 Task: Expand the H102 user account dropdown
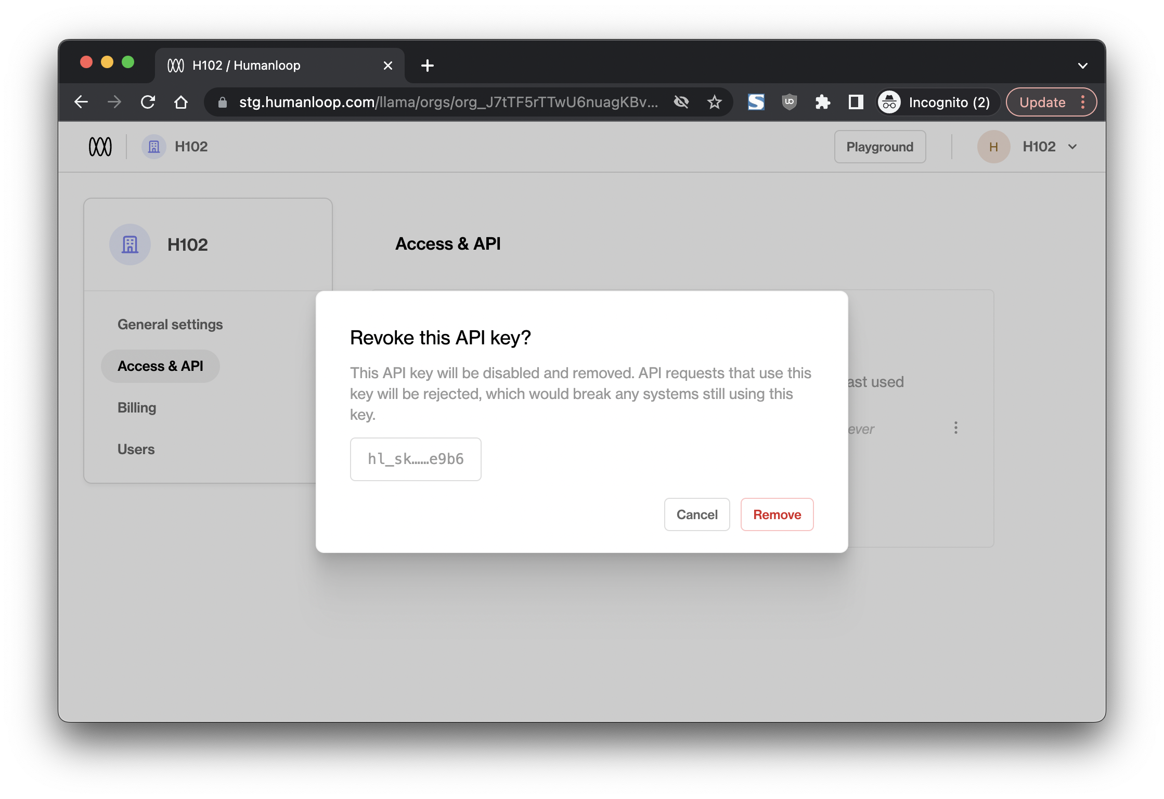coord(1072,147)
